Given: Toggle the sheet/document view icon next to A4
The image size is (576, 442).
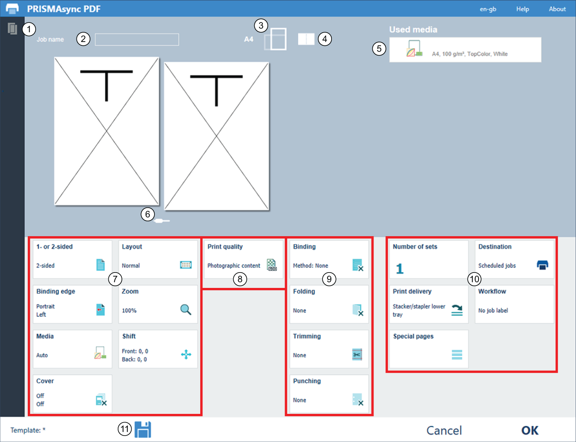Looking at the screenshot, I should point(275,39).
